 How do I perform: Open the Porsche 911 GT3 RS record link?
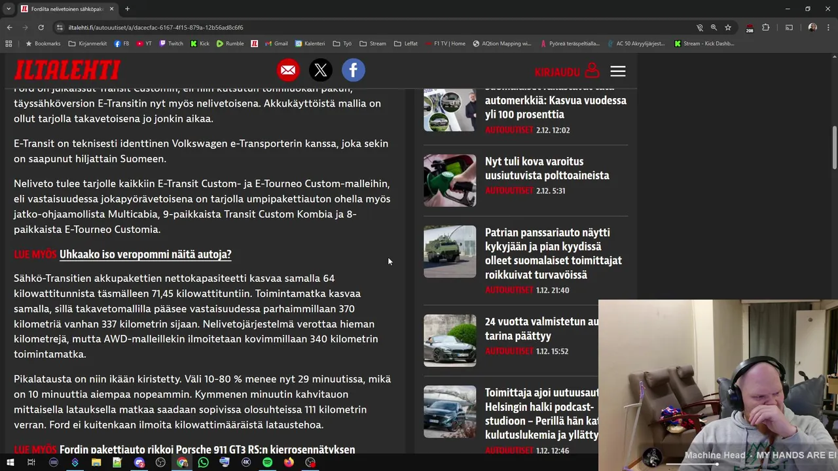click(207, 449)
